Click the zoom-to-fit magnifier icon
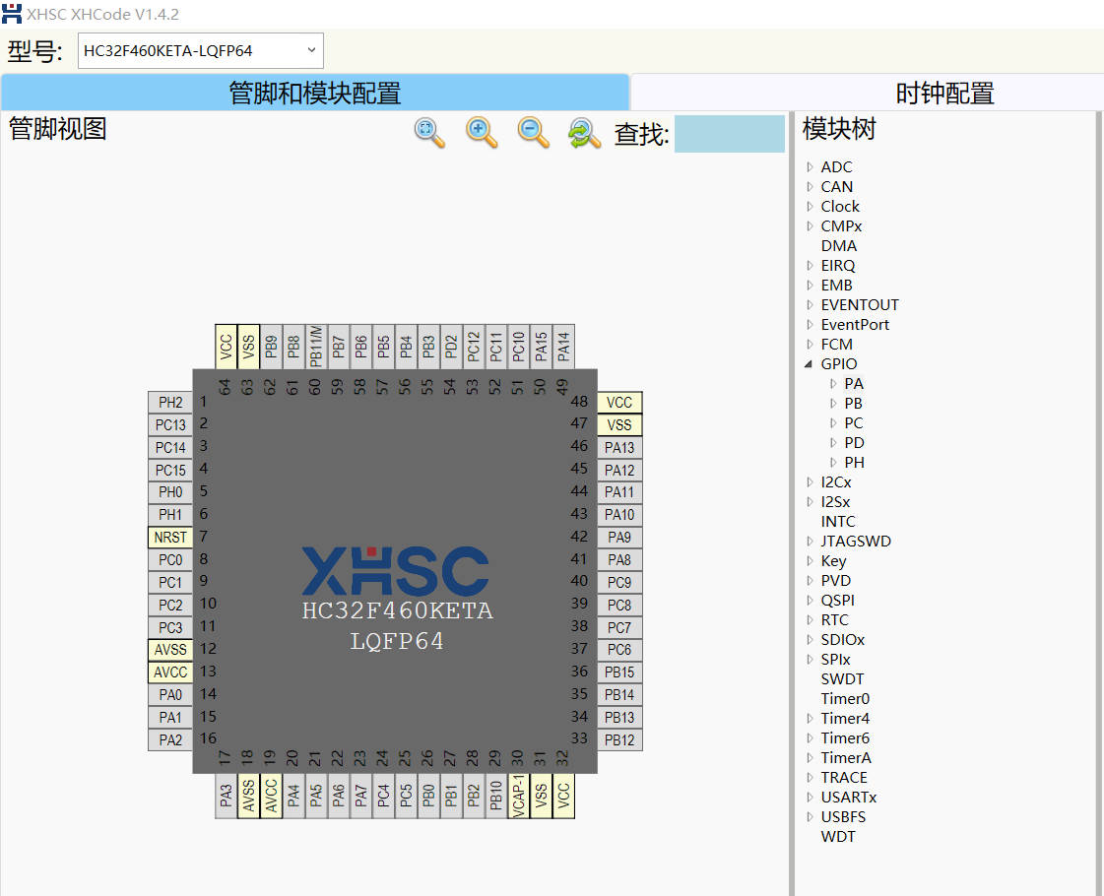 pos(428,134)
